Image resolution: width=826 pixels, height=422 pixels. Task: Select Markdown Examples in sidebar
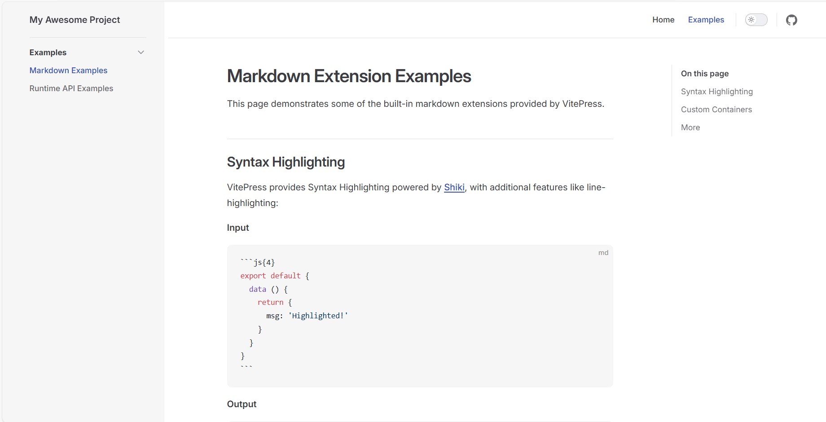(x=68, y=70)
